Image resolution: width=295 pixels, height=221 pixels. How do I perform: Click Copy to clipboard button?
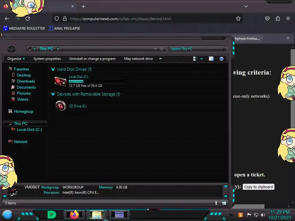(258, 187)
